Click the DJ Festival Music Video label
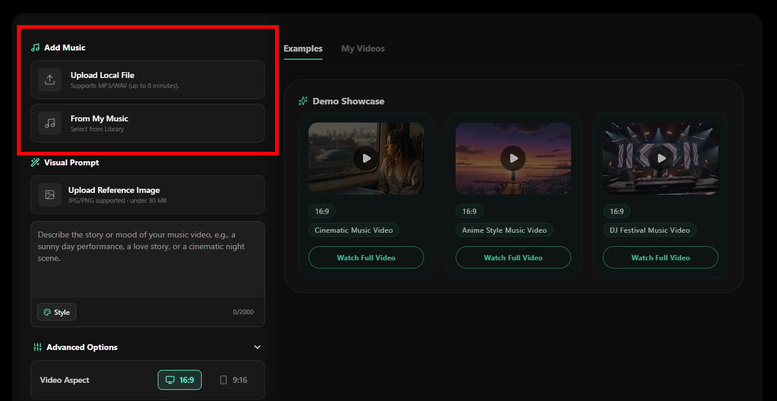This screenshot has width=777, height=401. pyautogui.click(x=650, y=230)
